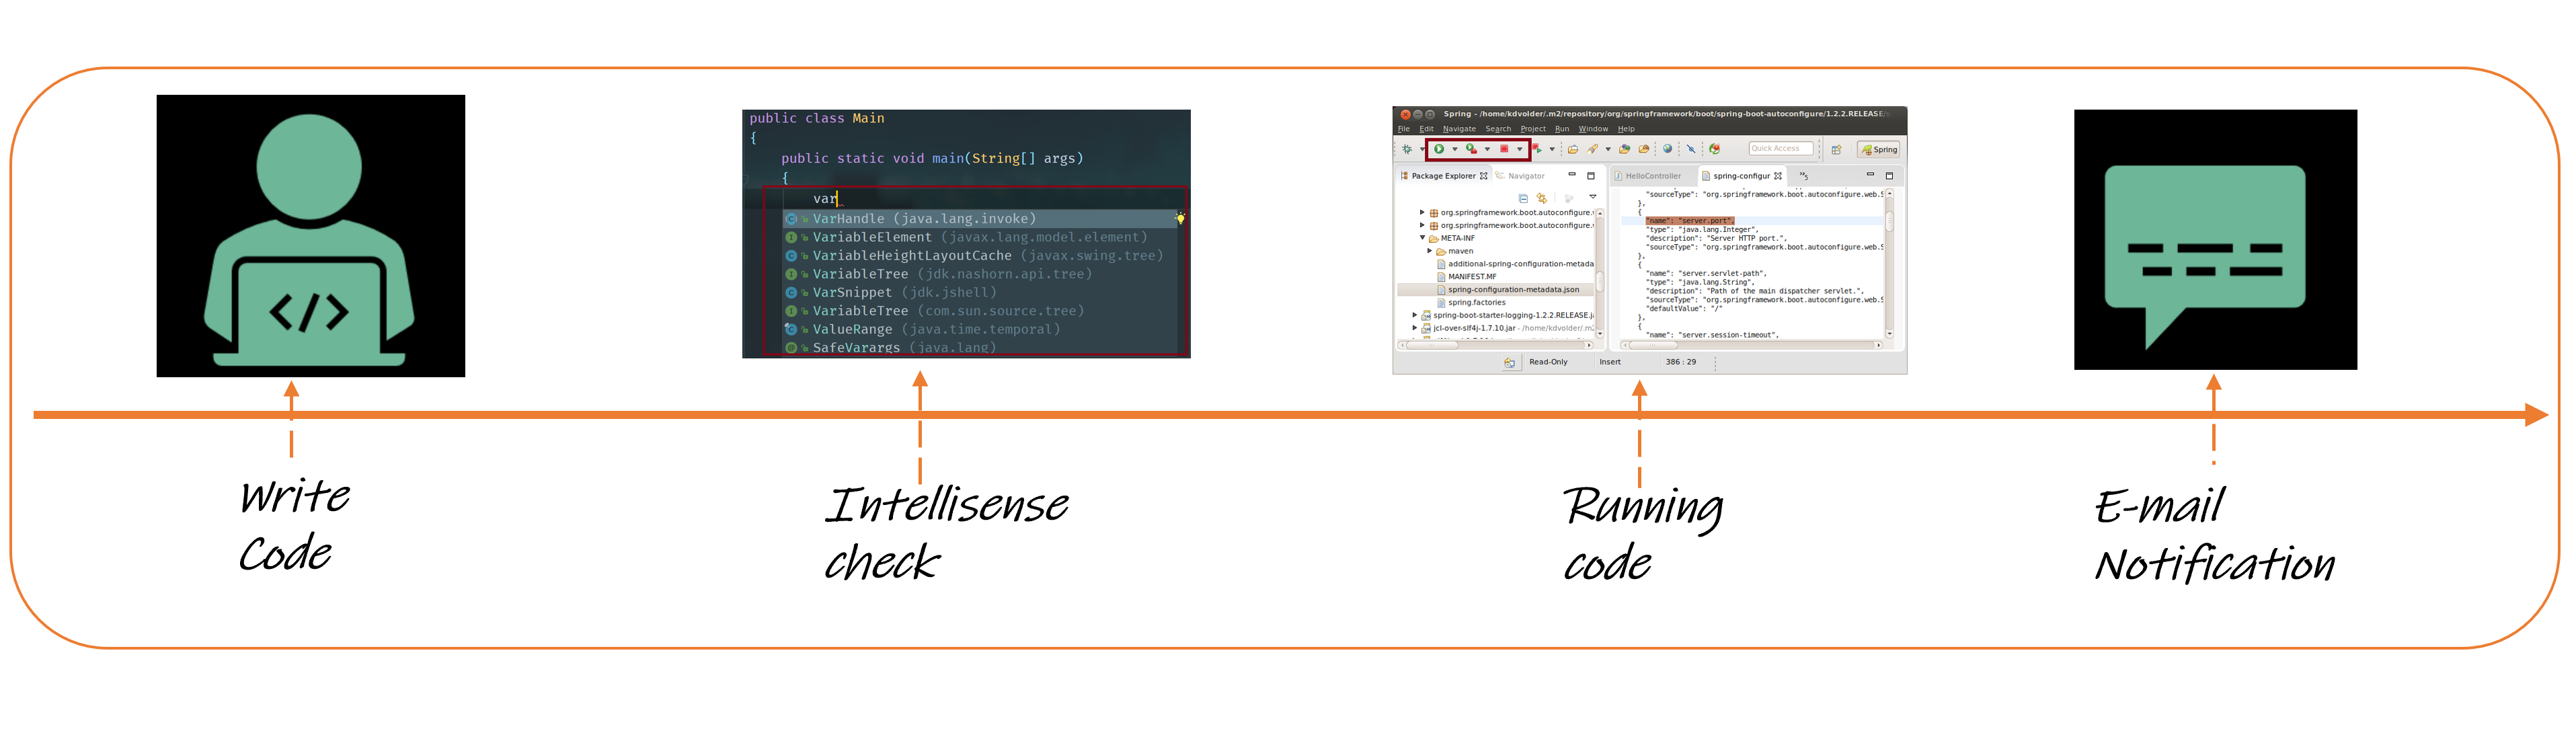The width and height of the screenshot is (2576, 739).
Task: Collapse the META-INF folder
Action: [1422, 238]
